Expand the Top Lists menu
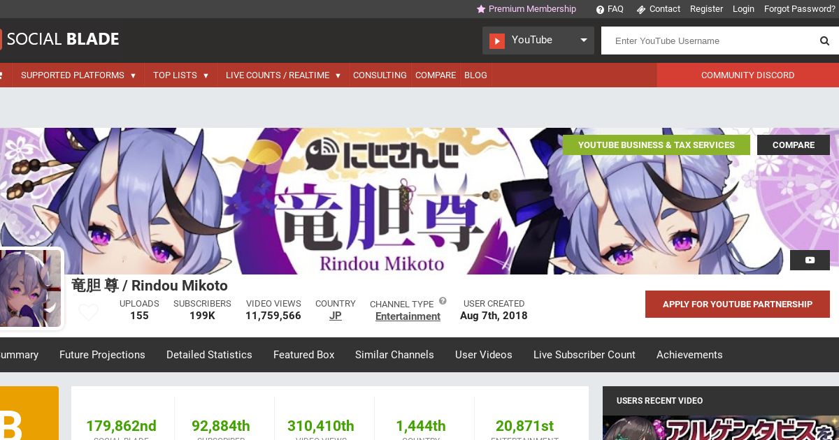Image resolution: width=839 pixels, height=440 pixels. point(181,75)
